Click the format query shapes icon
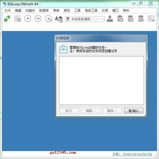 [x=59, y=19]
